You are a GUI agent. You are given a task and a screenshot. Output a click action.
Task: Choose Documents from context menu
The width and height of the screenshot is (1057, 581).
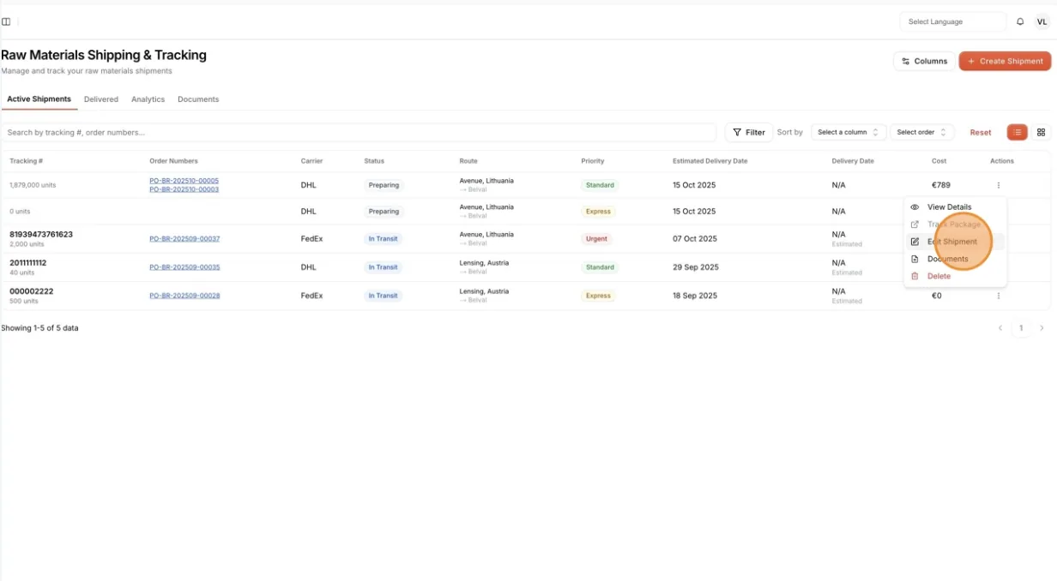(955, 259)
